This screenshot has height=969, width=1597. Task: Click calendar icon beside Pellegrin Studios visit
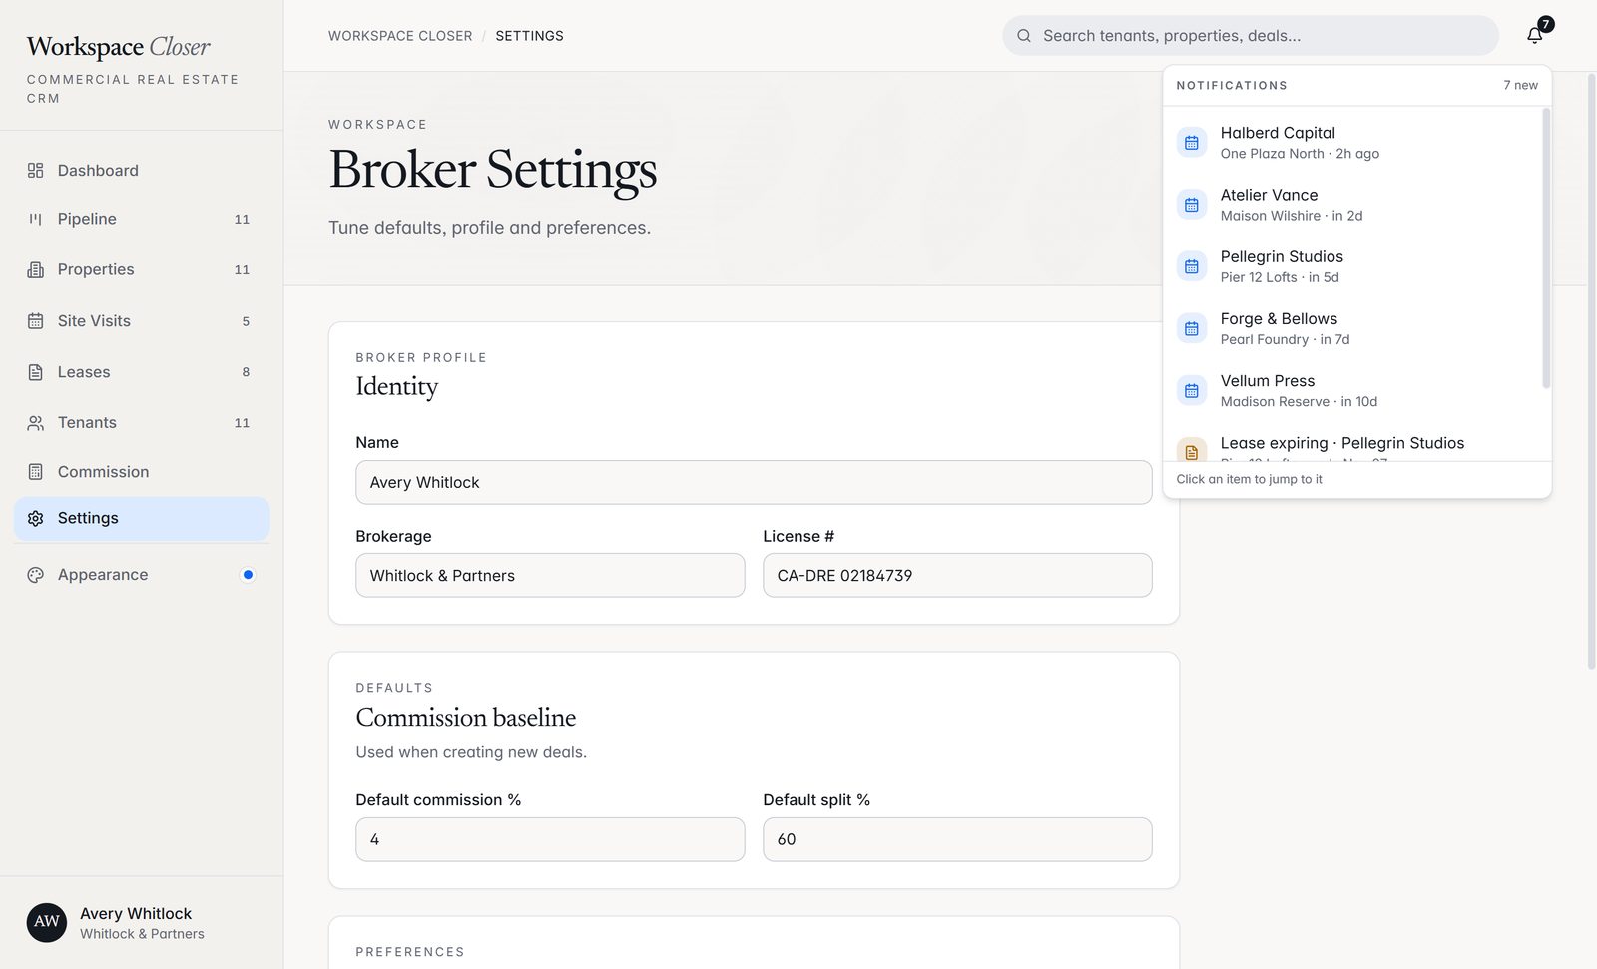[x=1192, y=266]
